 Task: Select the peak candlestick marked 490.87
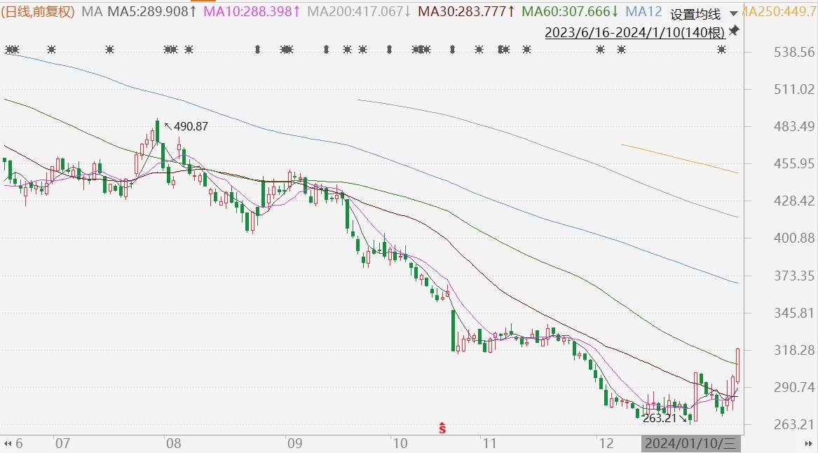[x=158, y=130]
